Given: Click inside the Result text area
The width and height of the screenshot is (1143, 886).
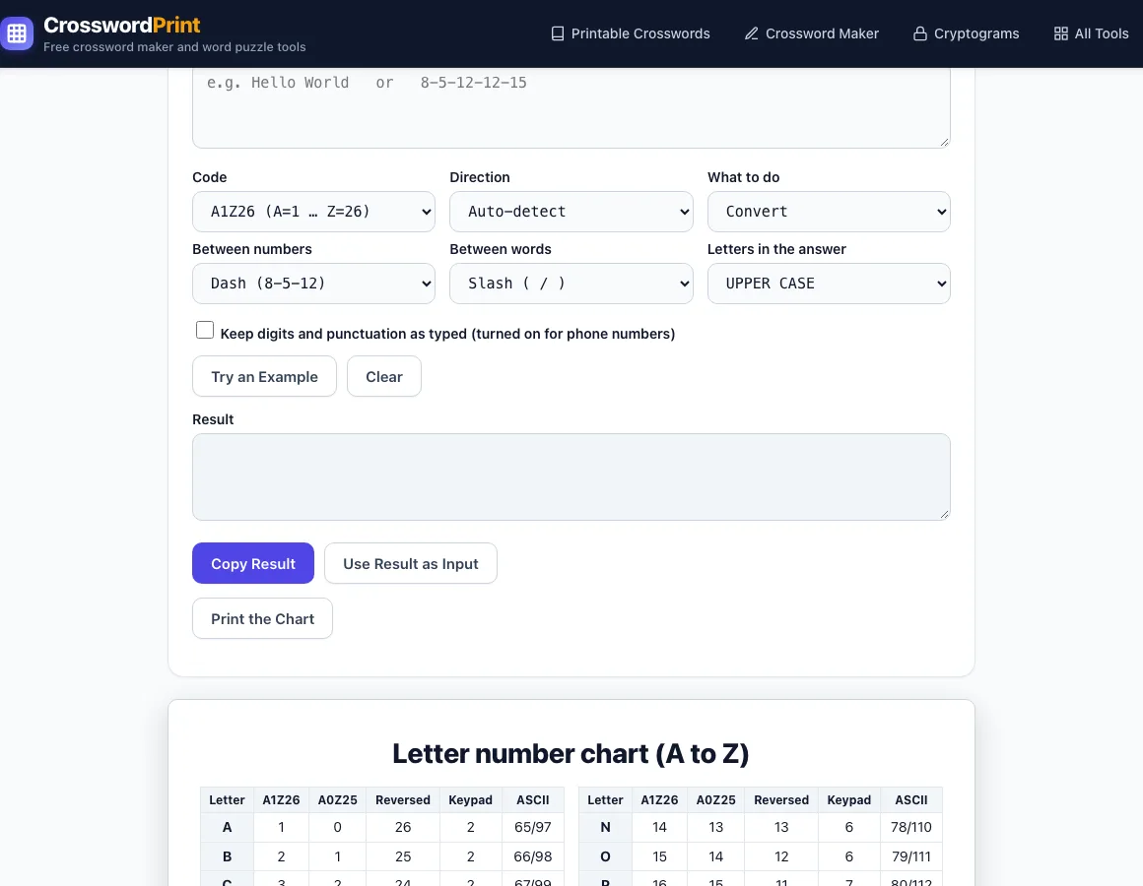Looking at the screenshot, I should coord(571,476).
